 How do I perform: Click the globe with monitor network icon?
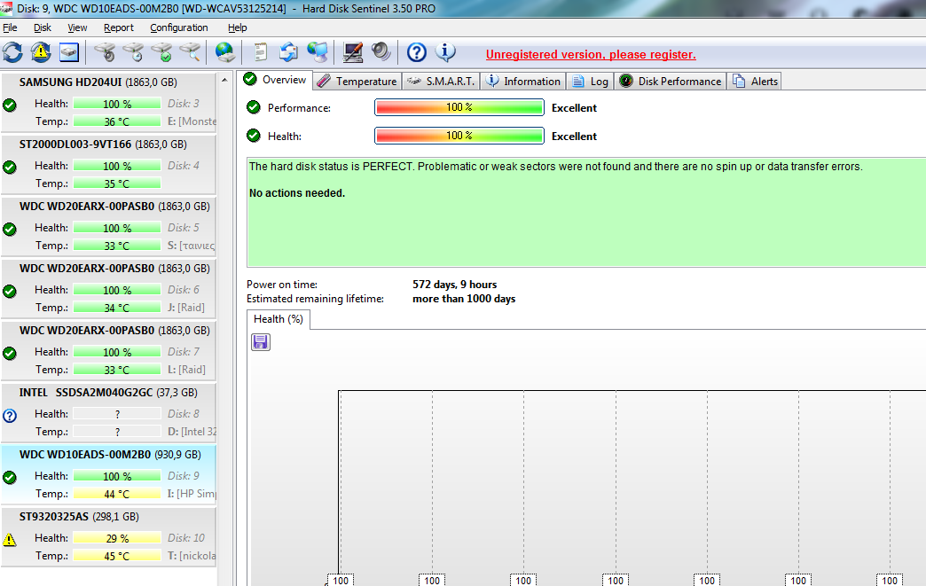318,52
